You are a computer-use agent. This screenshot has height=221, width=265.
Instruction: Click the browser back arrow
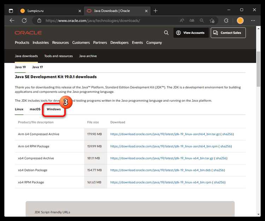tap(12, 20)
